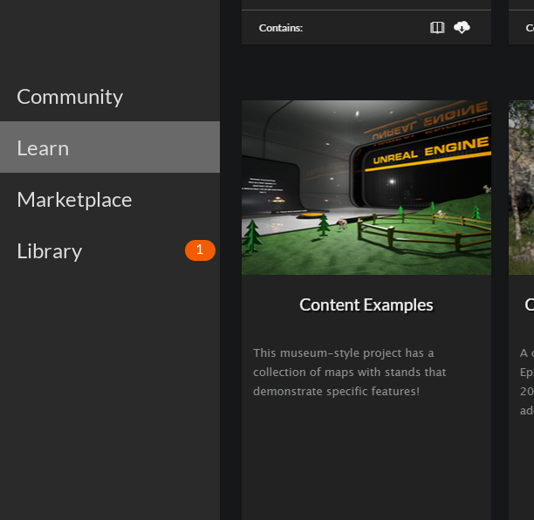The image size is (534, 520).
Task: Click the Contains: label
Action: click(x=281, y=28)
